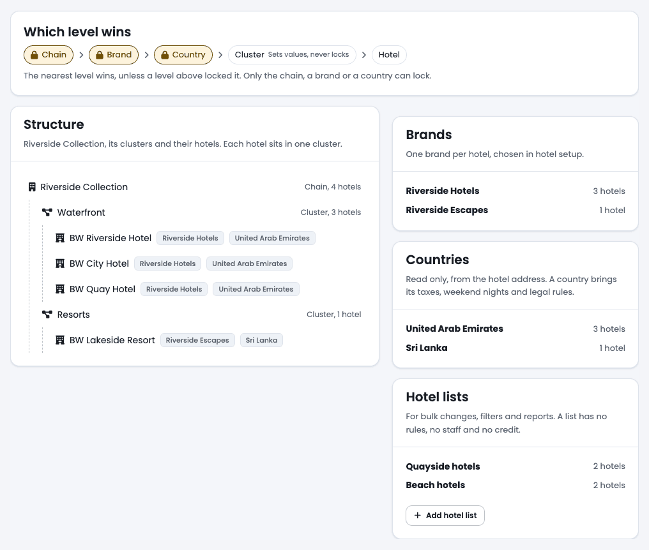Click the Resorts cluster icon

click(47, 315)
